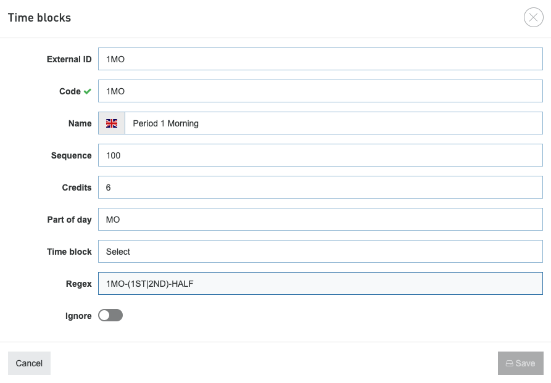This screenshot has height=383, width=551.
Task: Click the Cancel button
Action: tap(29, 363)
